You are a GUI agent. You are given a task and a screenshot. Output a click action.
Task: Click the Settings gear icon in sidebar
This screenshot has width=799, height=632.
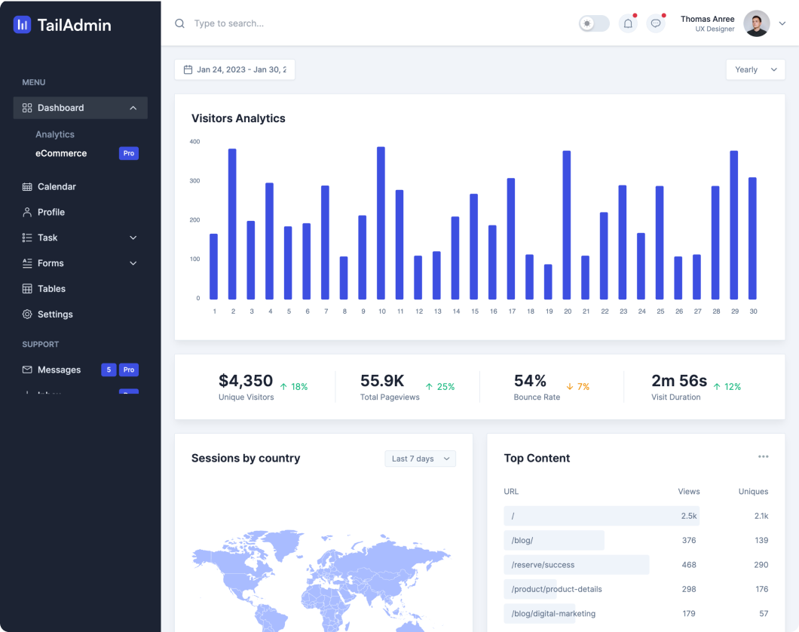pos(27,314)
